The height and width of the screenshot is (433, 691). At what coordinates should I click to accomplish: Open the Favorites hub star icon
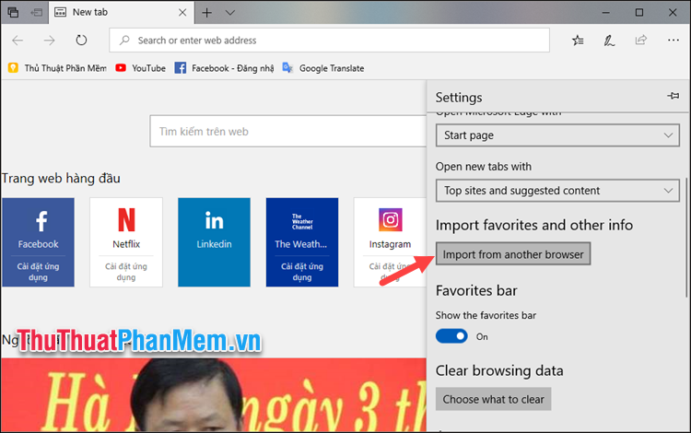(x=578, y=41)
